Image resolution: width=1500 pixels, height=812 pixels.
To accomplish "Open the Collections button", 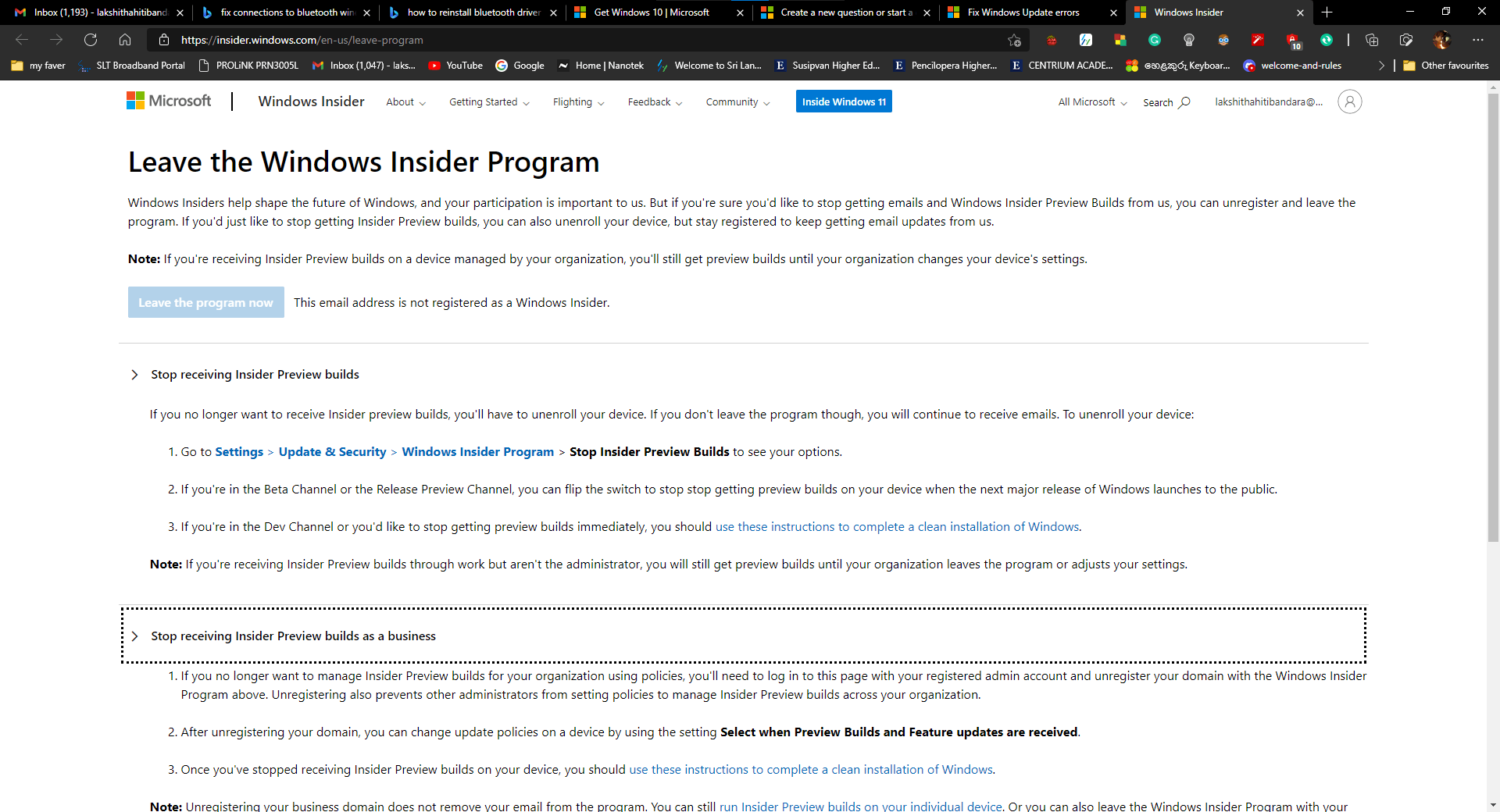I will pos(1372,40).
